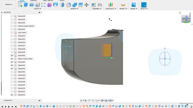193x108 pixels.
Task: Click the timeline horizontal scrollbar
Action: point(186,103)
